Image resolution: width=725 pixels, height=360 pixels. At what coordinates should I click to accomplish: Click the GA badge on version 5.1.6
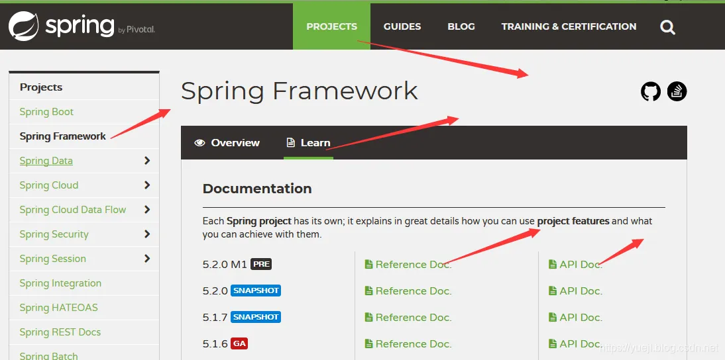click(239, 344)
